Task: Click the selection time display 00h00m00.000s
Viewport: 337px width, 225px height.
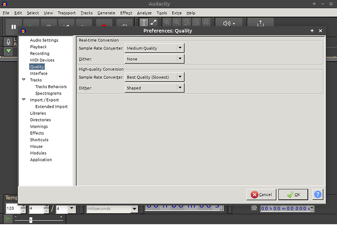Action: tap(285, 208)
